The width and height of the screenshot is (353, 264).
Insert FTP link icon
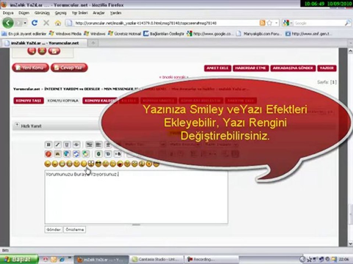[x=85, y=154]
